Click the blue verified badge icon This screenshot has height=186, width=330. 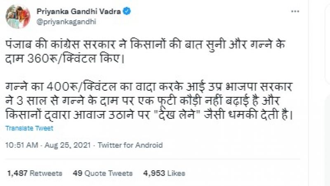pos(128,12)
